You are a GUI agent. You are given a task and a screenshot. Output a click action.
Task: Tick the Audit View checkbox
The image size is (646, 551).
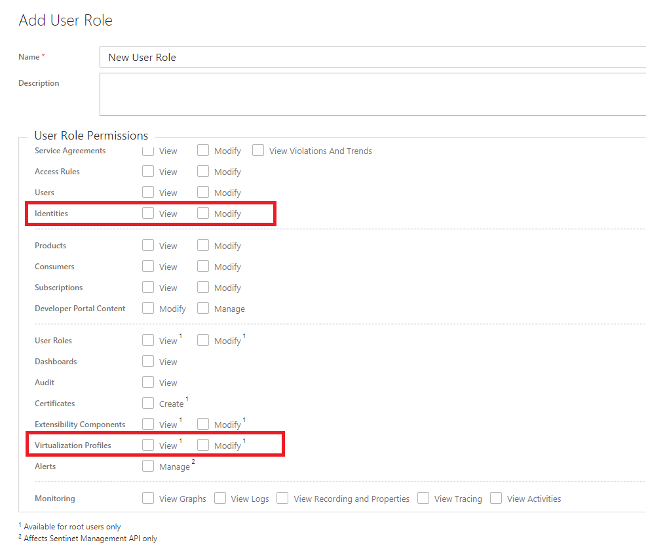pos(148,383)
